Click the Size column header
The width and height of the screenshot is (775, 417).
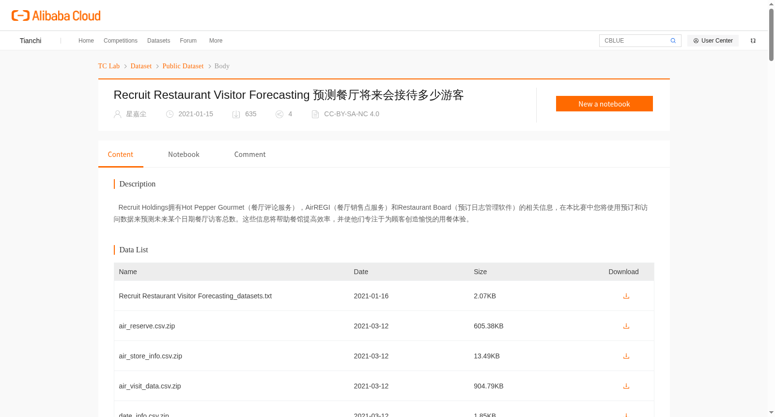480,272
